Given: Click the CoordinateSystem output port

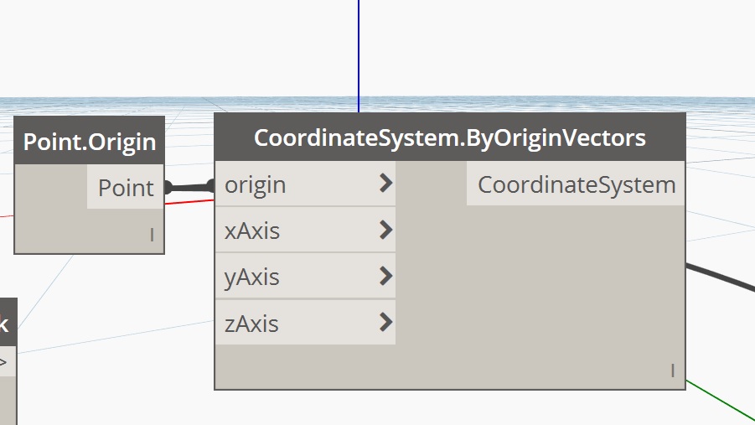Looking at the screenshot, I should (577, 185).
